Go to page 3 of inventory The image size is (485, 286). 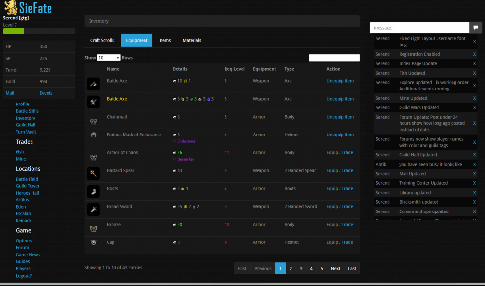(301, 268)
